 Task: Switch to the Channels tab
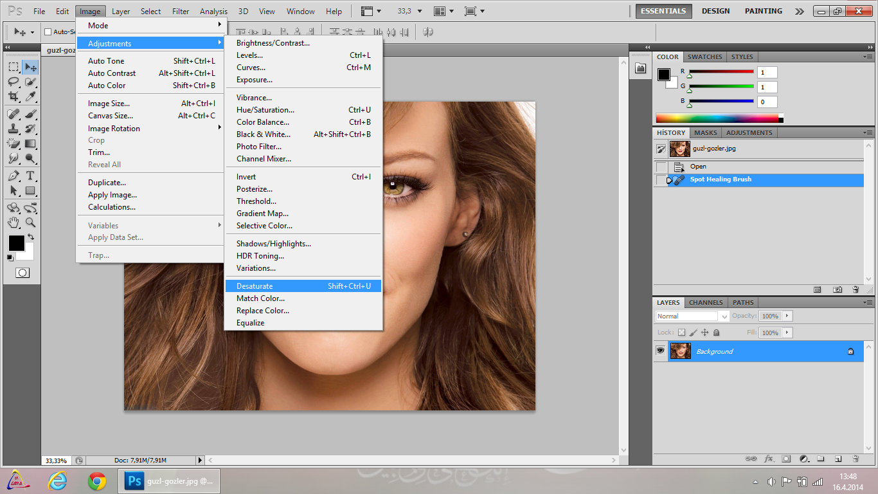click(x=706, y=302)
